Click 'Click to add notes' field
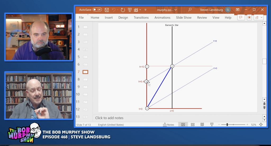 (109, 118)
